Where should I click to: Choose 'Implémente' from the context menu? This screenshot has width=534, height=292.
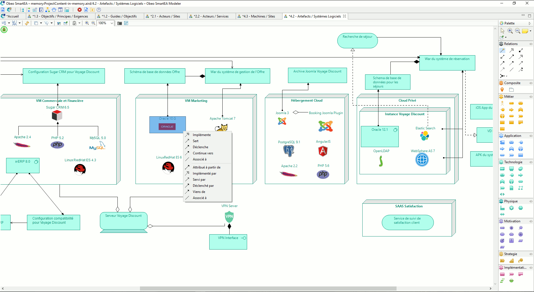[207, 135]
